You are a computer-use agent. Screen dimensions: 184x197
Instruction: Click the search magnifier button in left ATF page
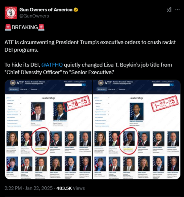coord(84,85)
